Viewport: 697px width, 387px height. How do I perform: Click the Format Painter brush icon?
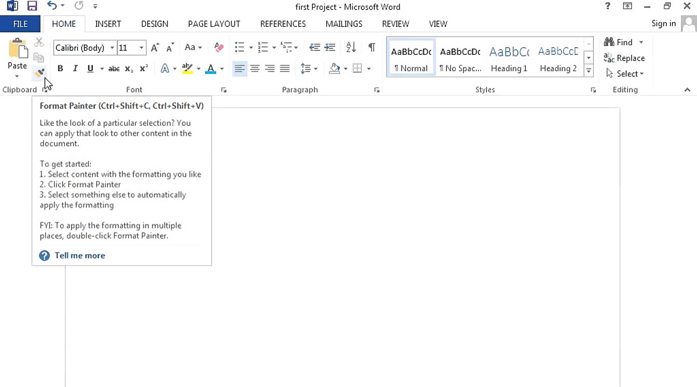tap(39, 73)
